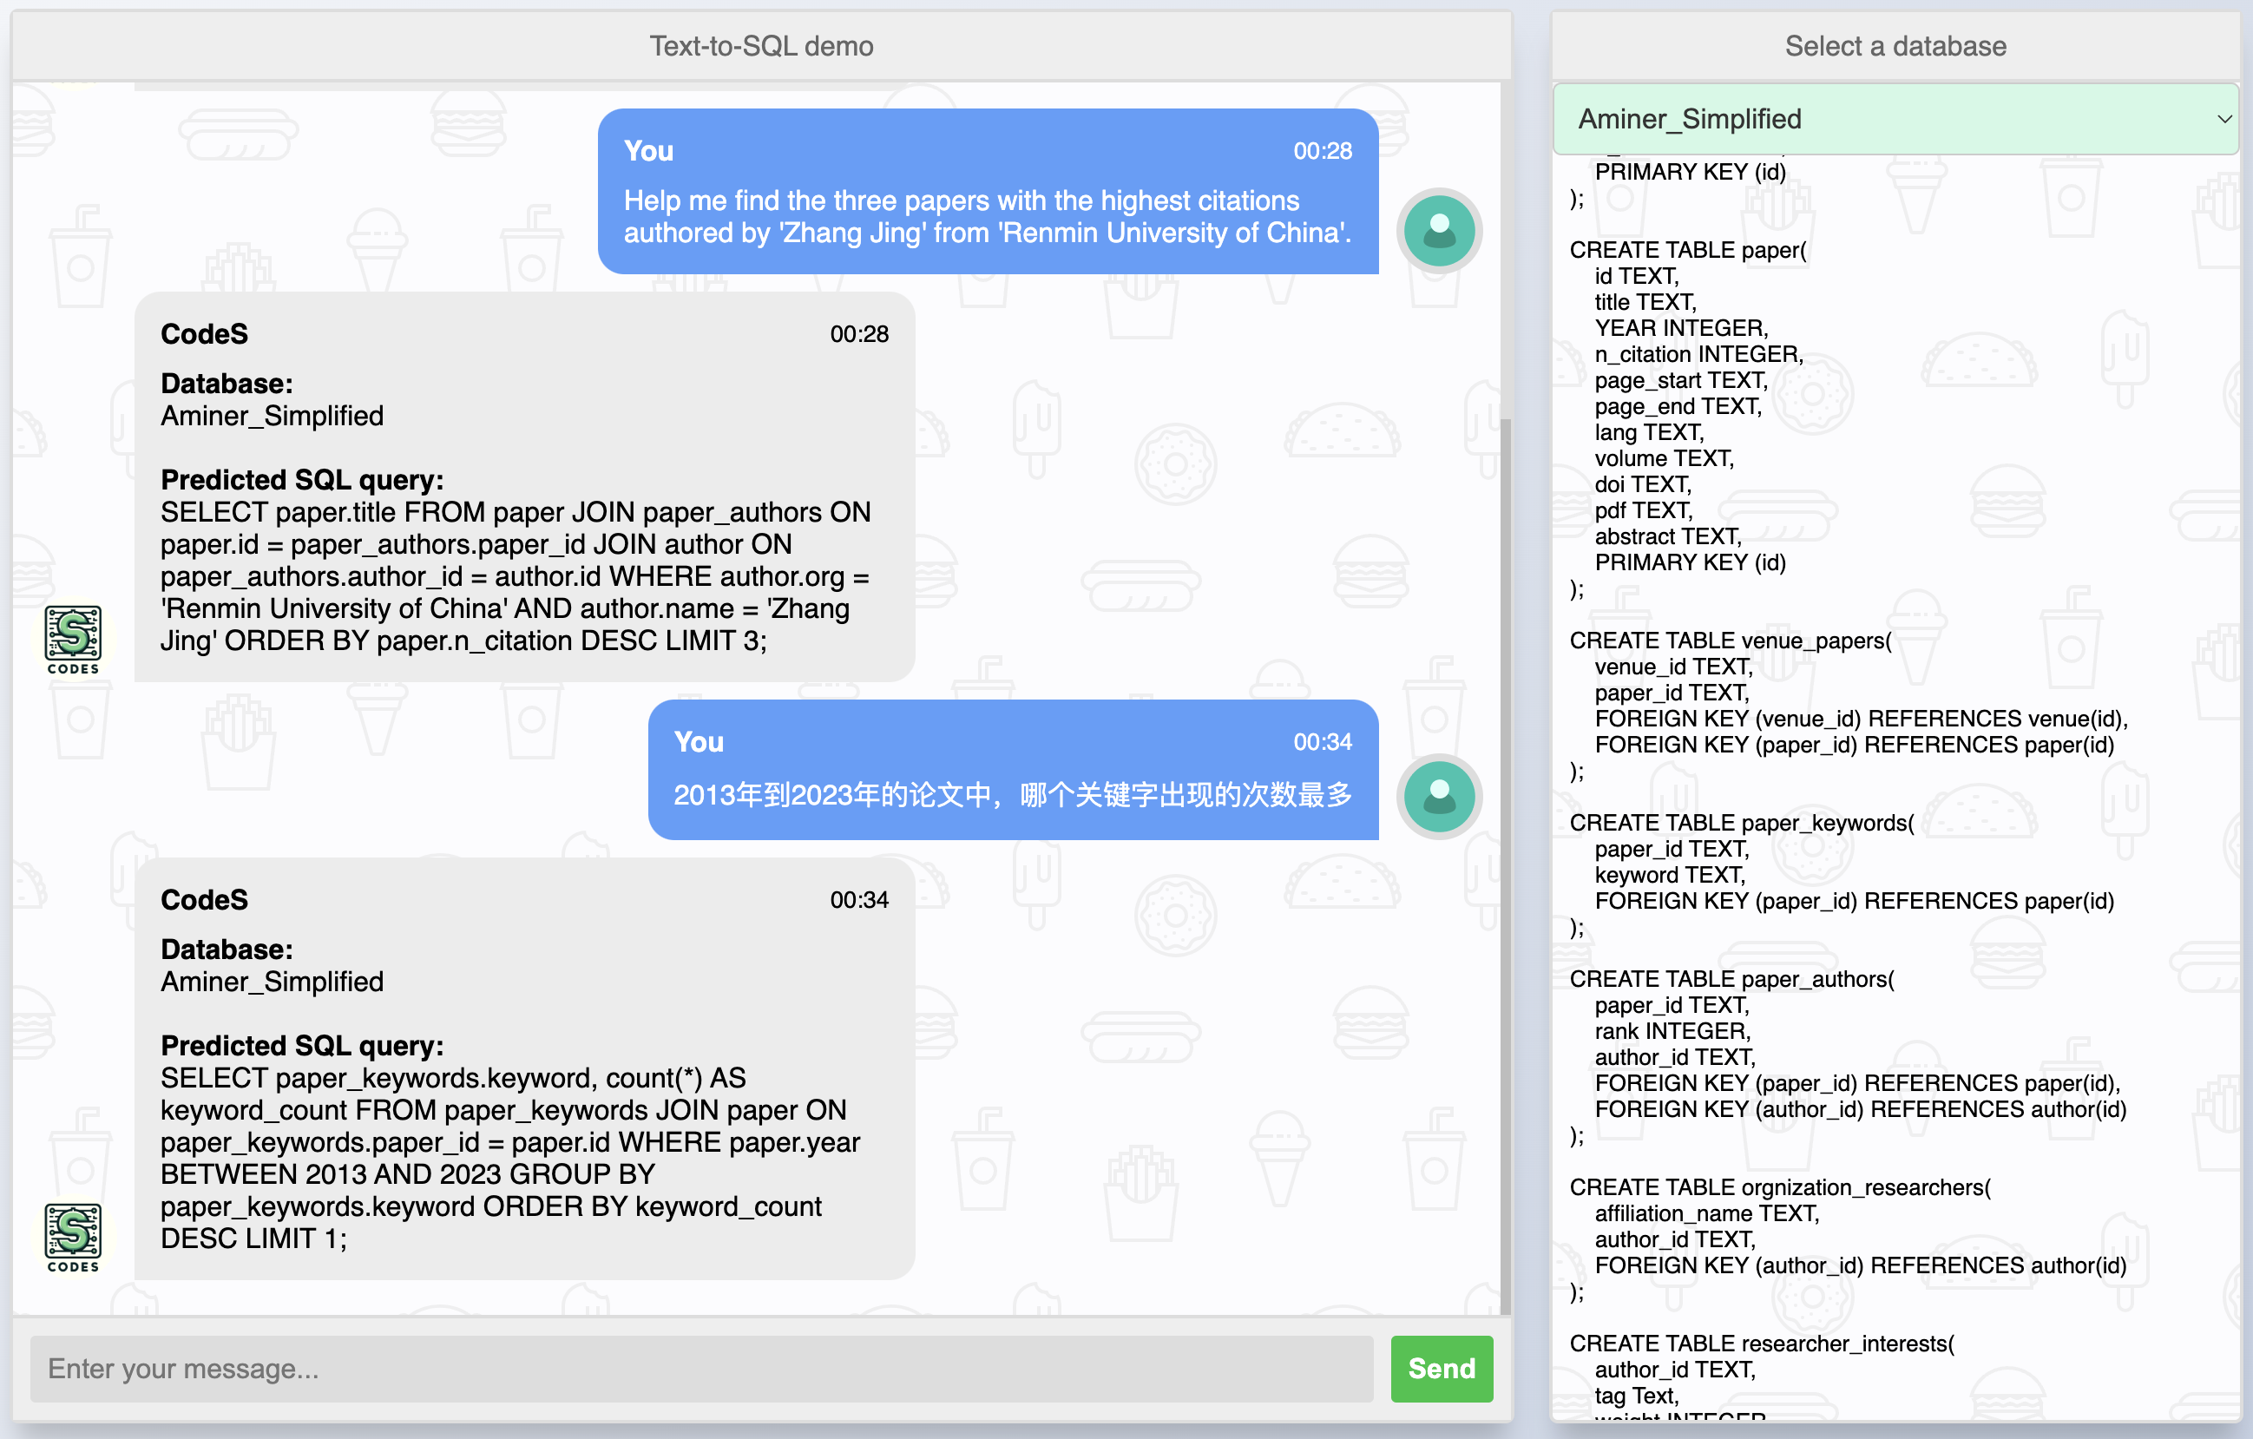
Task: Click the Chinese question message bubble
Action: click(x=1012, y=794)
